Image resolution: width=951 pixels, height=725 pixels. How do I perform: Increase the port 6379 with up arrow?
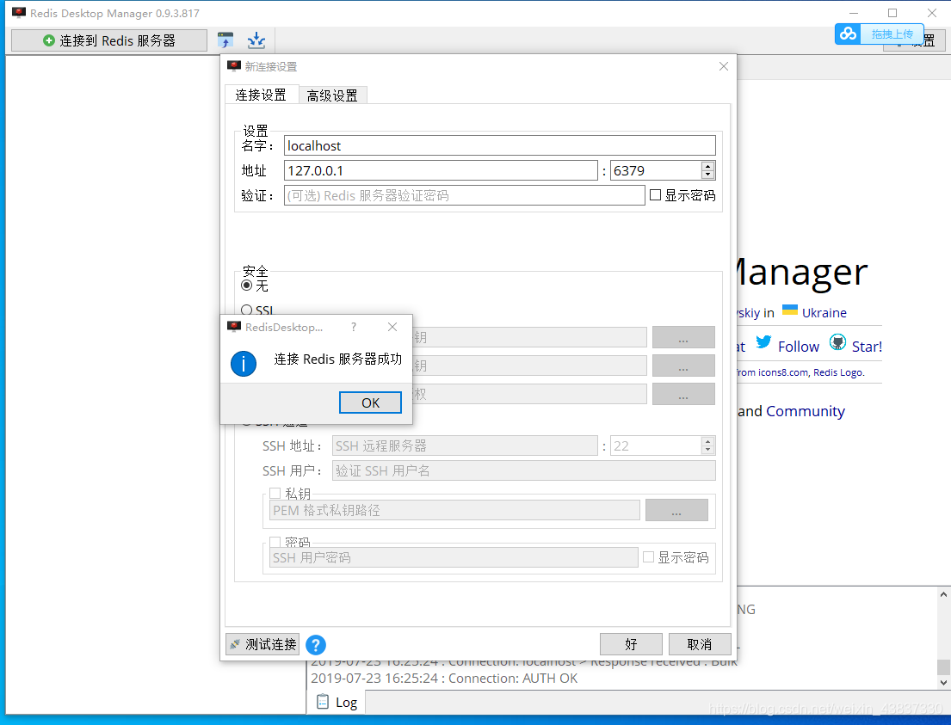click(707, 166)
